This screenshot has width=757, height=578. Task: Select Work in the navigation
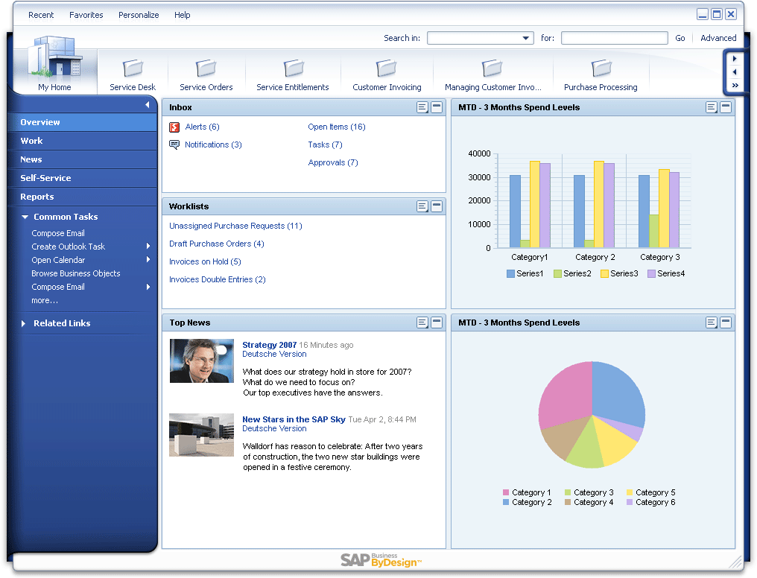coord(82,141)
